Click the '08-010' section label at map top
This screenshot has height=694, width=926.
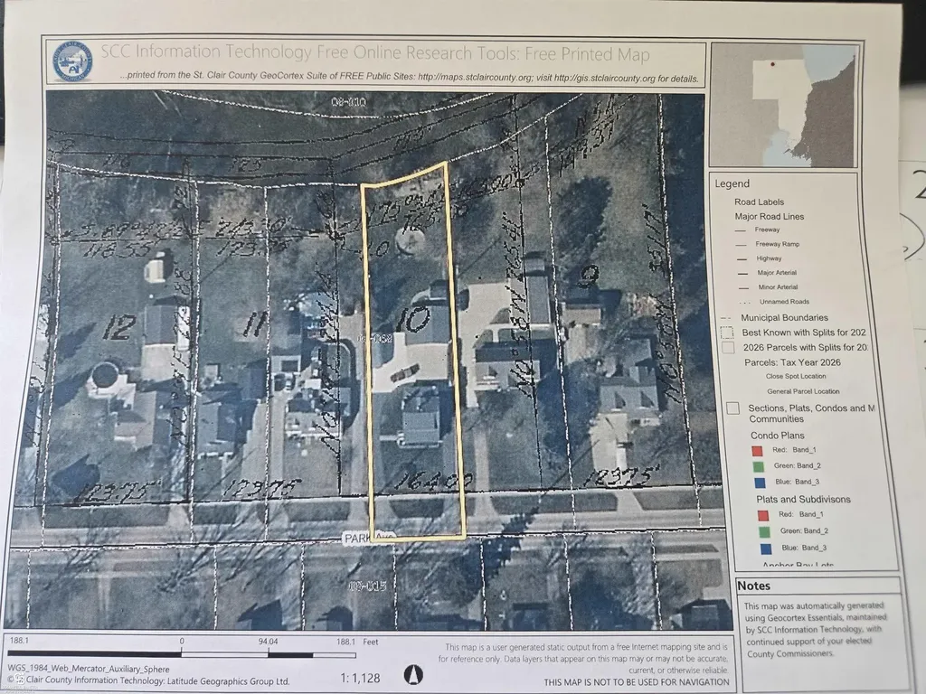(x=348, y=102)
